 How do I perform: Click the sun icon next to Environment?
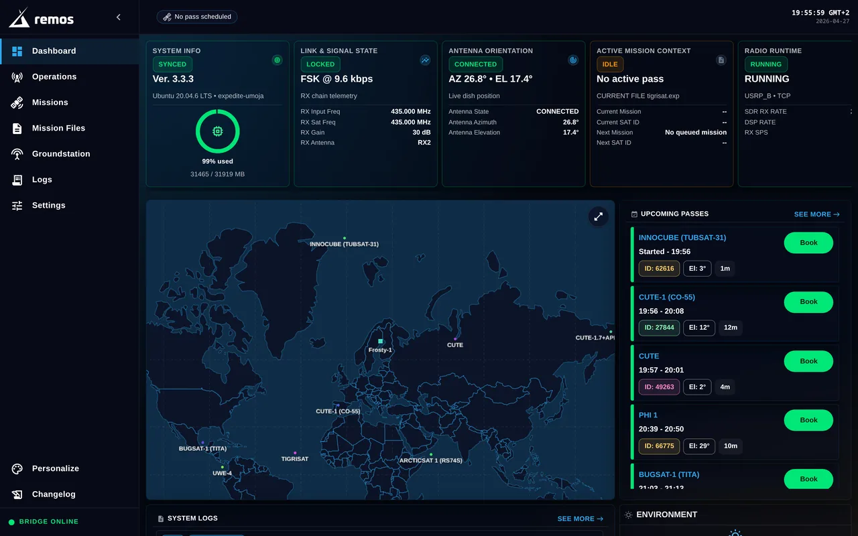point(627,514)
